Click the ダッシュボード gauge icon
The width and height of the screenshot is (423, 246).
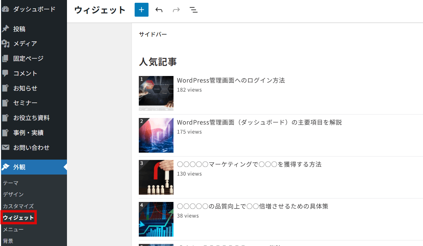(x=5, y=9)
